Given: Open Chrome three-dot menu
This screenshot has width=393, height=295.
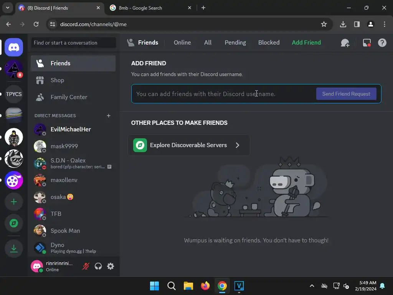Looking at the screenshot, I should (x=385, y=24).
